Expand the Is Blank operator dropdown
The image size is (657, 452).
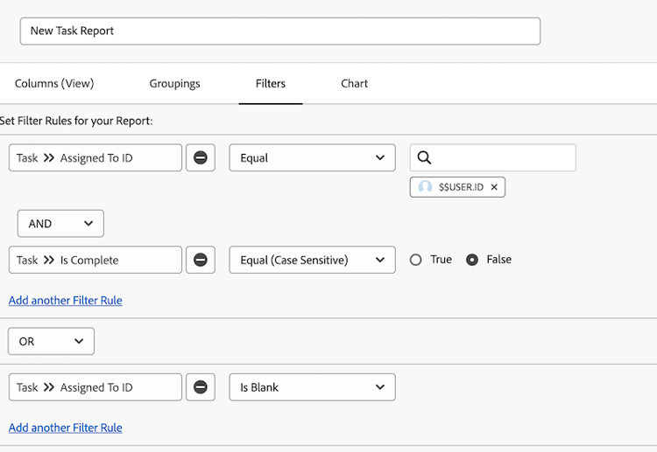click(312, 387)
